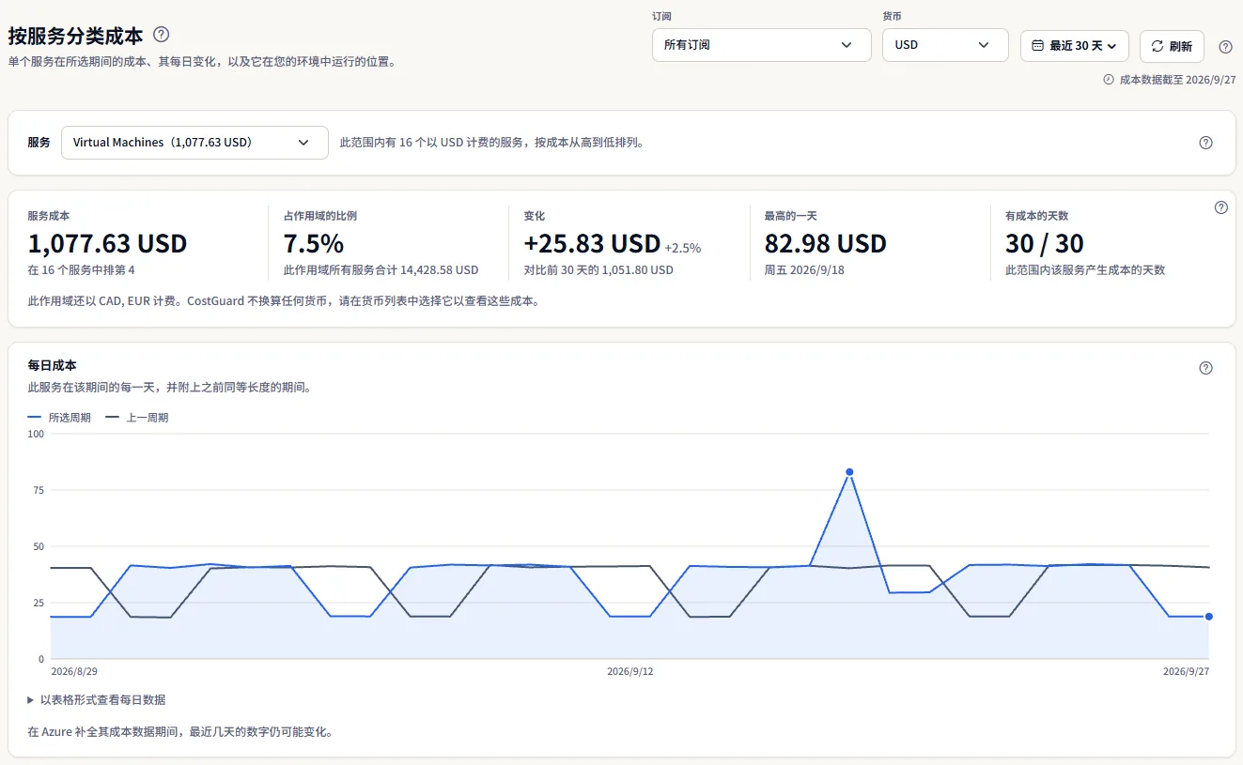Click the peak data point on chart
Image resolution: width=1243 pixels, height=765 pixels.
pyautogui.click(x=849, y=472)
